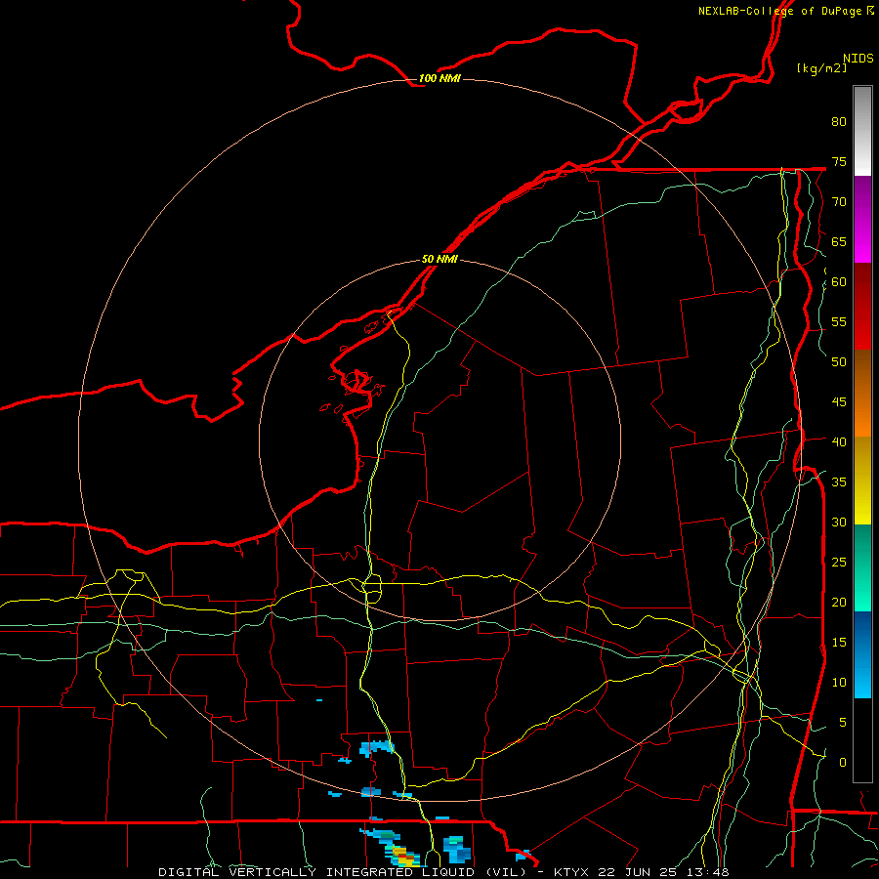Click the 0 value on the color scale
The height and width of the screenshot is (879, 879).
tap(843, 763)
